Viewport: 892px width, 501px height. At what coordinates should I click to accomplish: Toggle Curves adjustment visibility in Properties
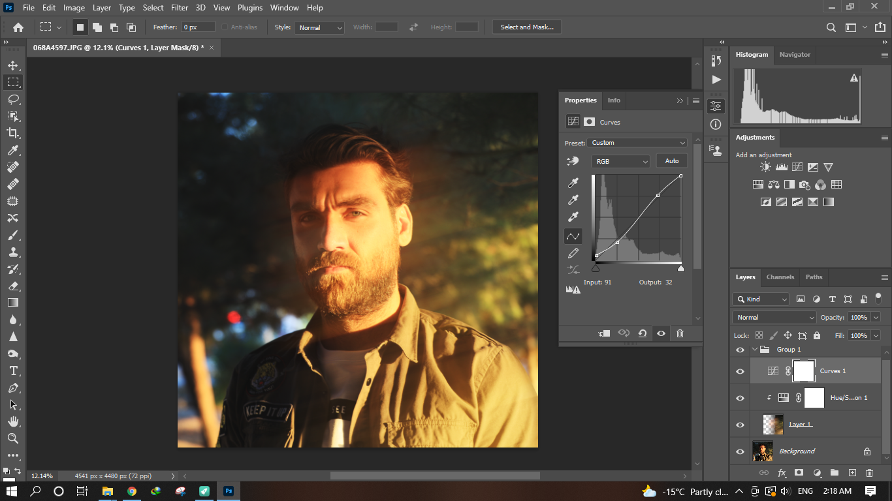click(661, 333)
